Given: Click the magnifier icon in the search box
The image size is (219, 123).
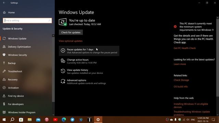Looking at the screenshot, I should (49, 20).
